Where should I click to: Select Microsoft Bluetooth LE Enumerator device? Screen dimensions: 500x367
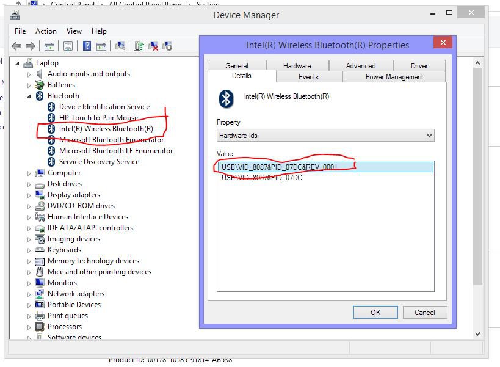pos(115,151)
